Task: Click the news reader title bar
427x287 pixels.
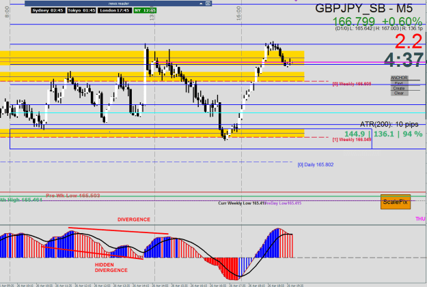Action: click(118, 3)
